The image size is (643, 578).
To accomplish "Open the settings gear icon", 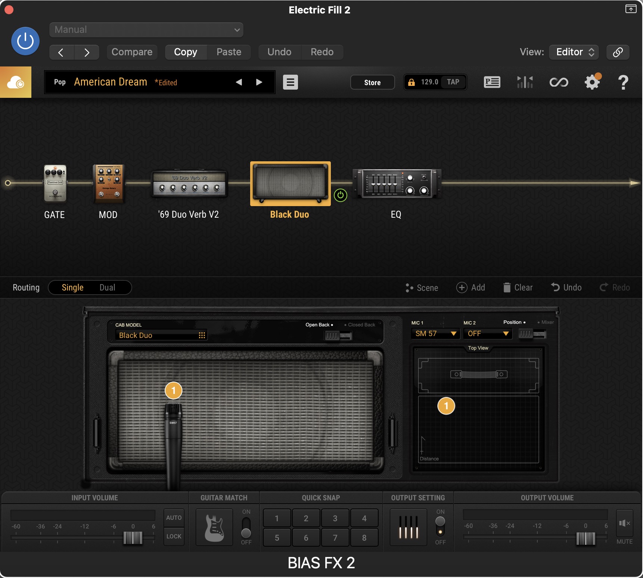I will 592,82.
